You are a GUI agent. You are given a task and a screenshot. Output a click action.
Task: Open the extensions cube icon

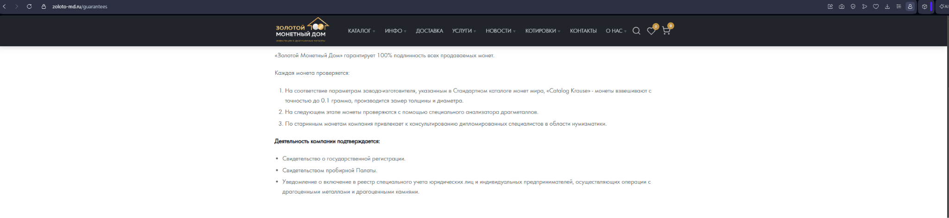(x=924, y=6)
